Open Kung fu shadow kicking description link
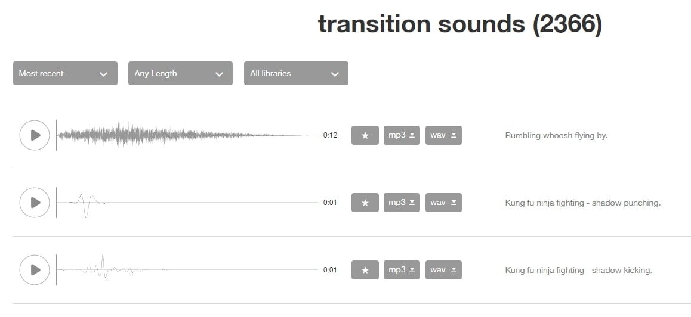This screenshot has width=691, height=317. (578, 270)
